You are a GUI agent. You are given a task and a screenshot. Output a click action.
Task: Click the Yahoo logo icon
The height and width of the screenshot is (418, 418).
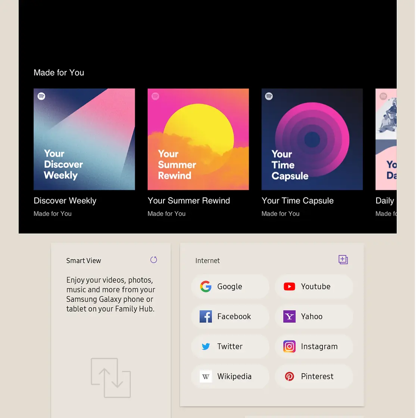pos(289,316)
